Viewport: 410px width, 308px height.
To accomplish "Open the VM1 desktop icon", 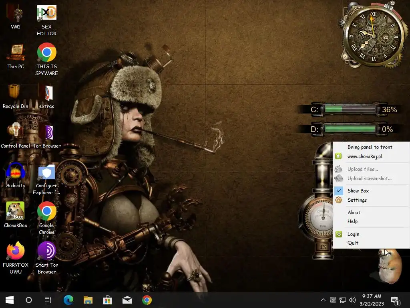I will [x=16, y=17].
